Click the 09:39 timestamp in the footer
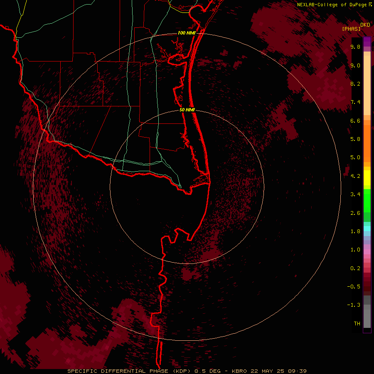Screen dimensions: 374x374 coord(297,371)
